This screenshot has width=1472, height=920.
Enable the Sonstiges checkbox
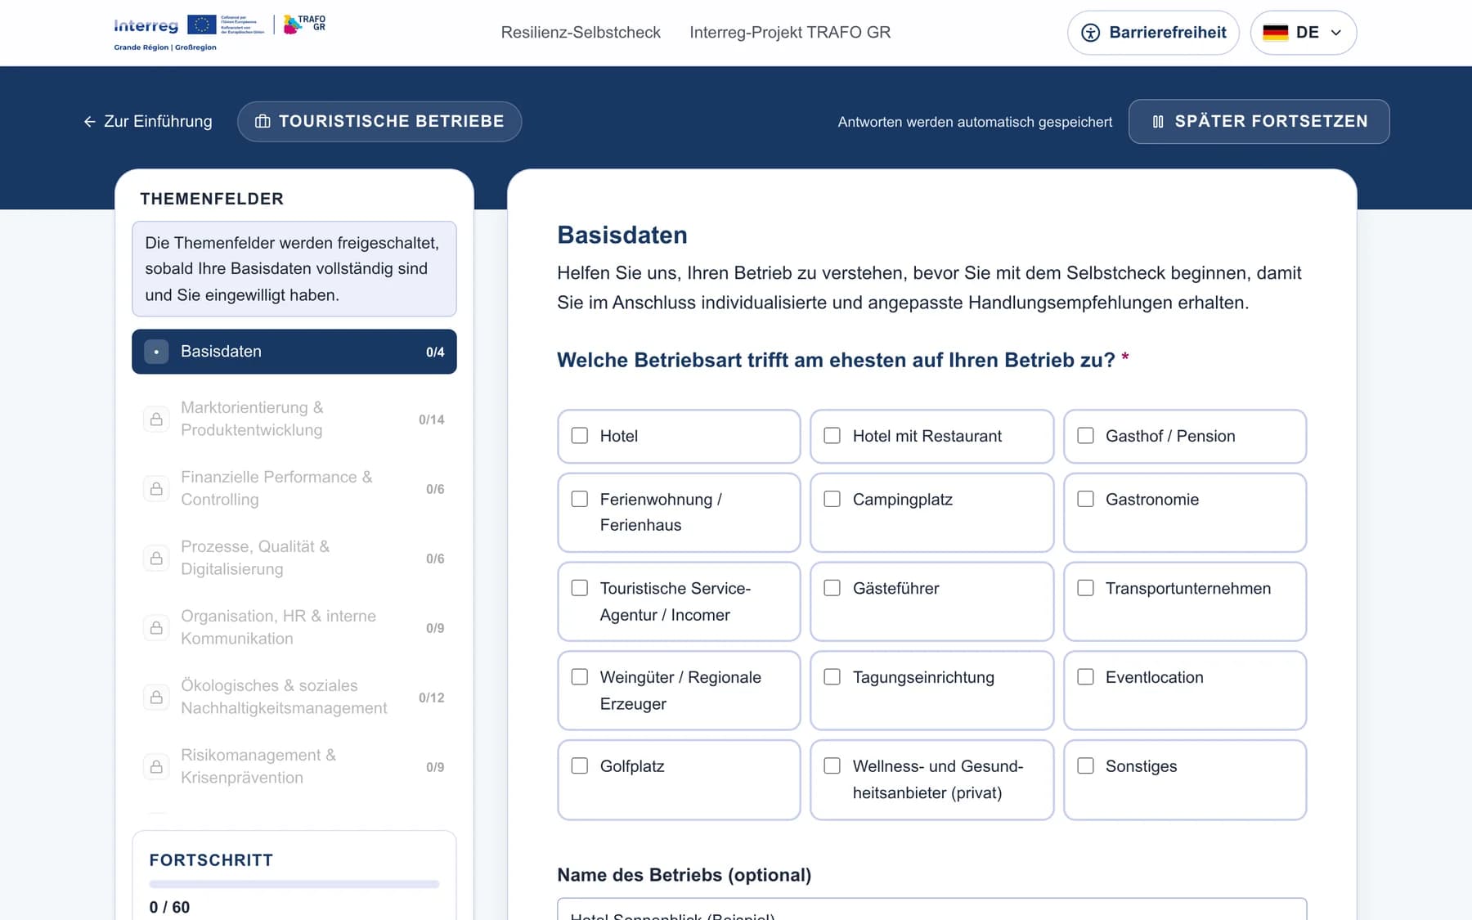pyautogui.click(x=1086, y=766)
